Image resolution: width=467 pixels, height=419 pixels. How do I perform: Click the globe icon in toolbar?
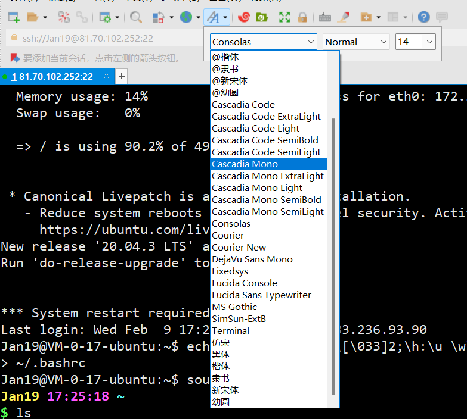186,17
